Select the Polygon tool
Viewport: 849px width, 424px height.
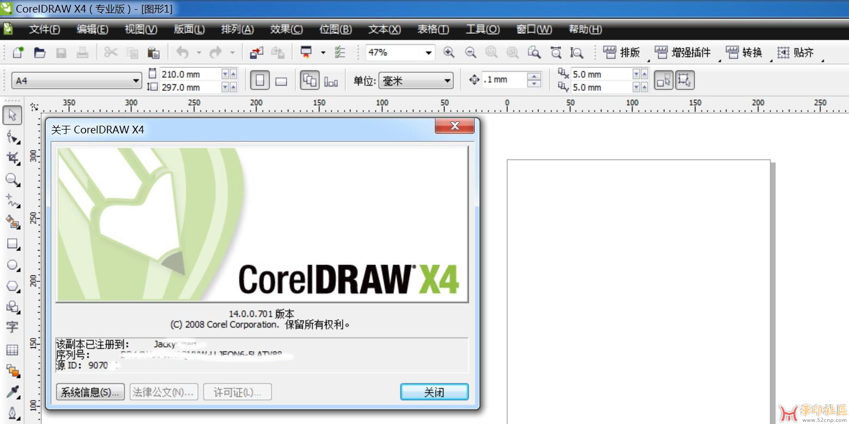tap(13, 286)
